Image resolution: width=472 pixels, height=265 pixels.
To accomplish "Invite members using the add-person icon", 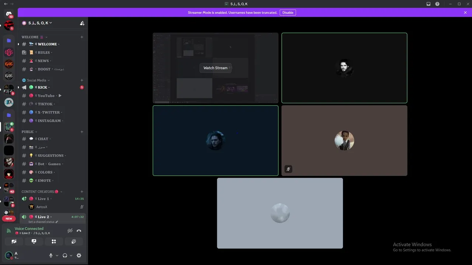I will click(x=82, y=23).
